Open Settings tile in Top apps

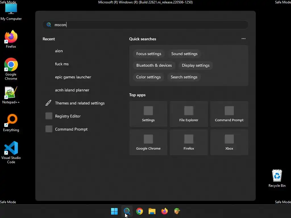(148, 114)
